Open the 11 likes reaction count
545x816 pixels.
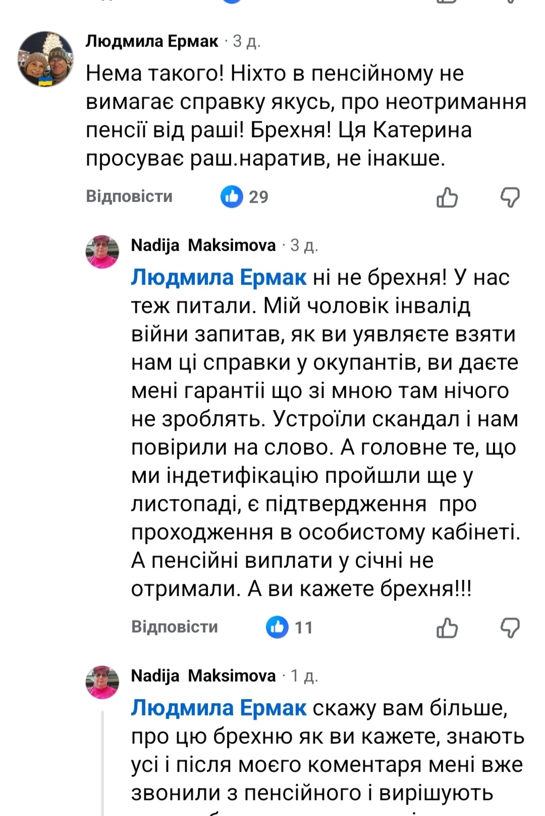click(290, 627)
